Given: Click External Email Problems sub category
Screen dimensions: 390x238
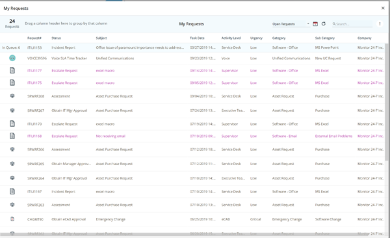Looking at the screenshot, I should tap(334, 136).
